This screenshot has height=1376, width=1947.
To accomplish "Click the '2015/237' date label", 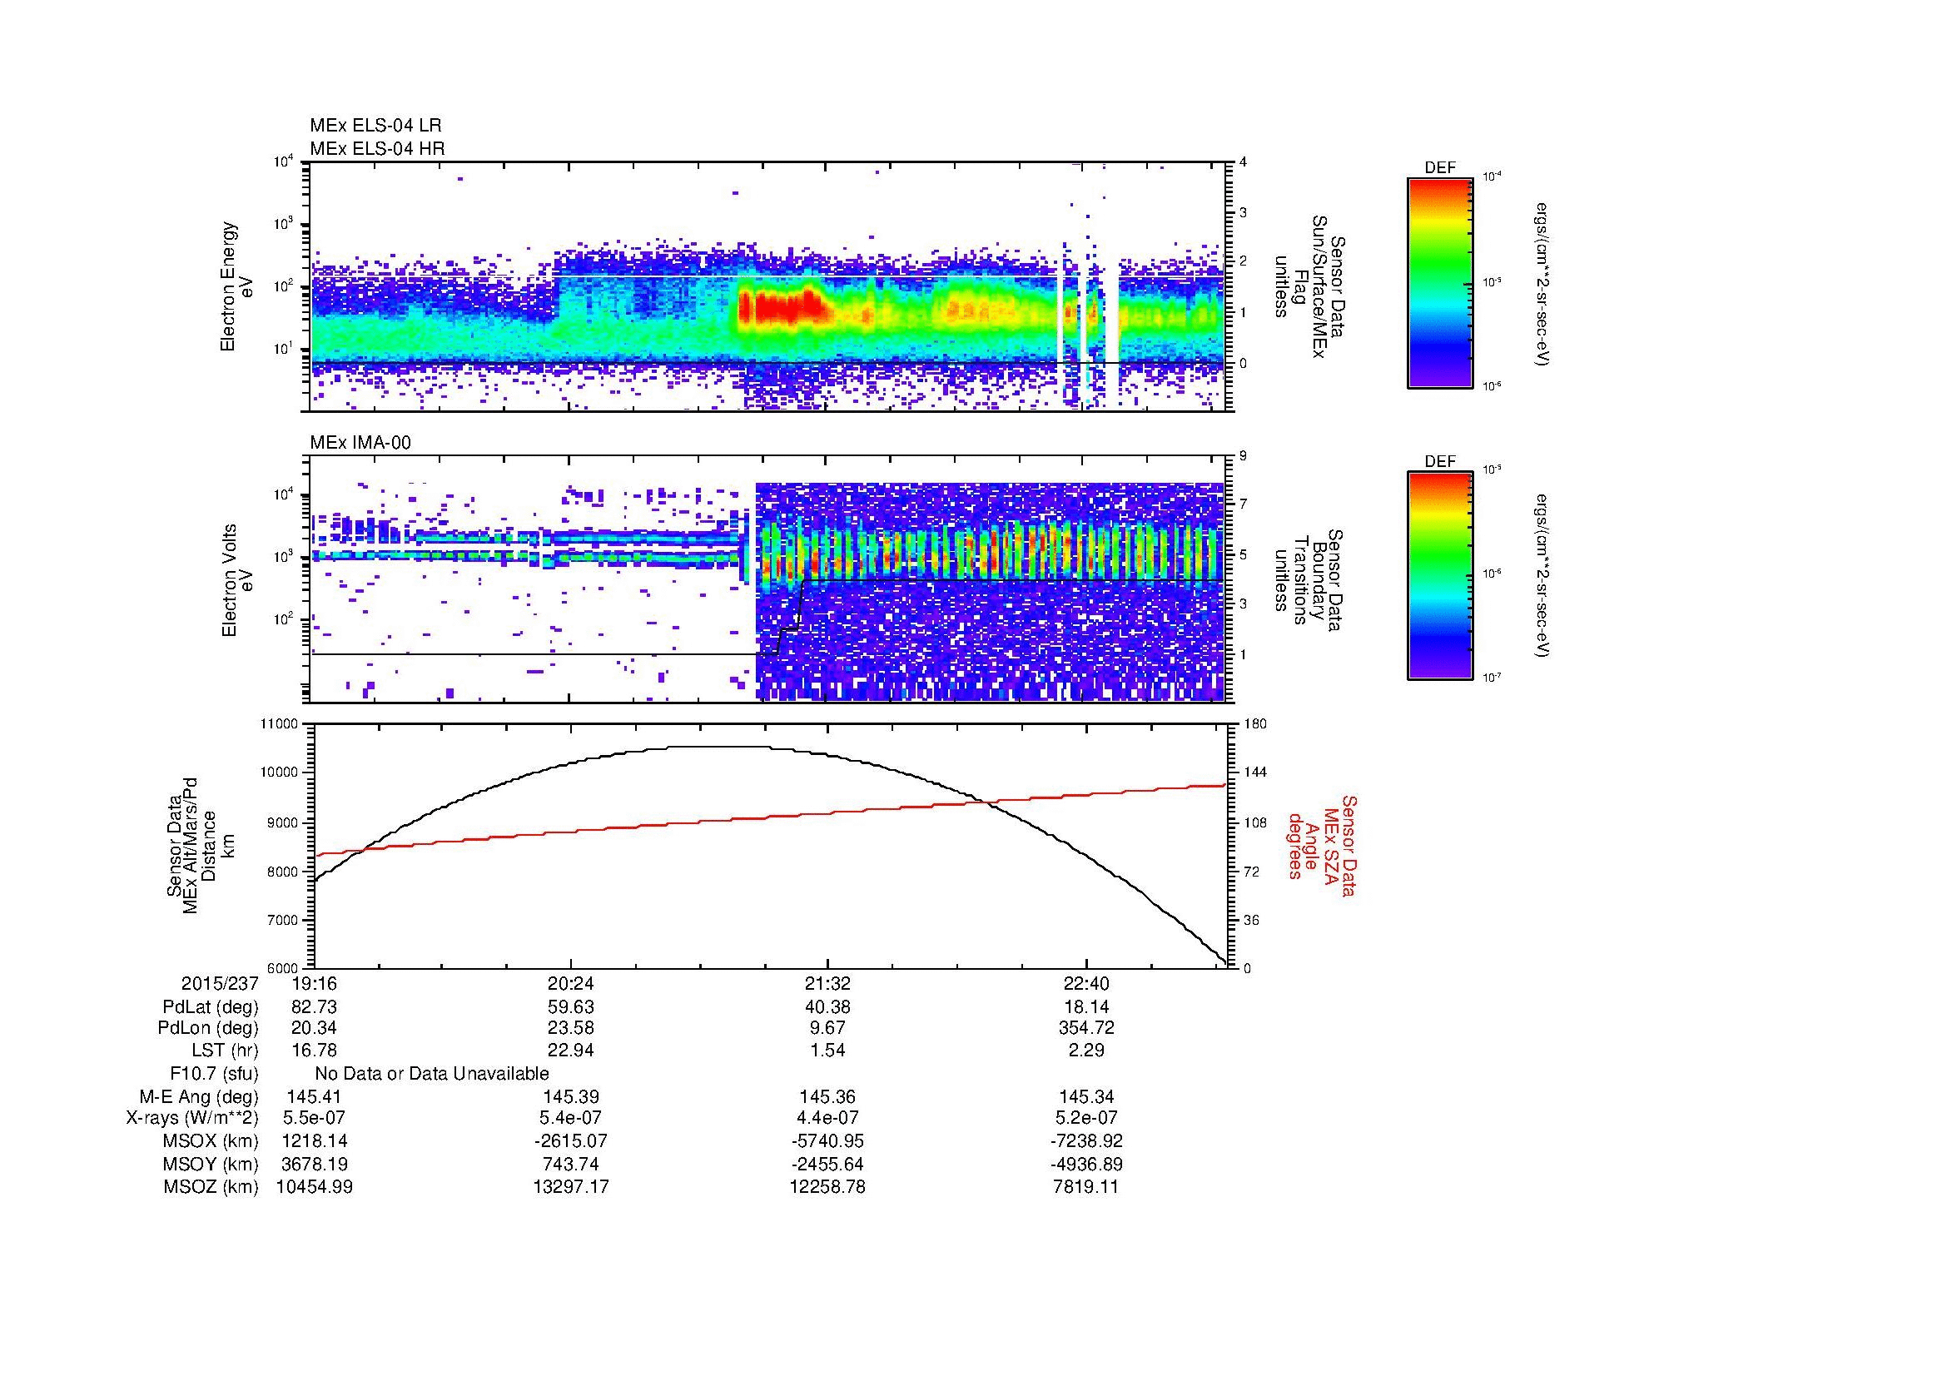I will [219, 983].
